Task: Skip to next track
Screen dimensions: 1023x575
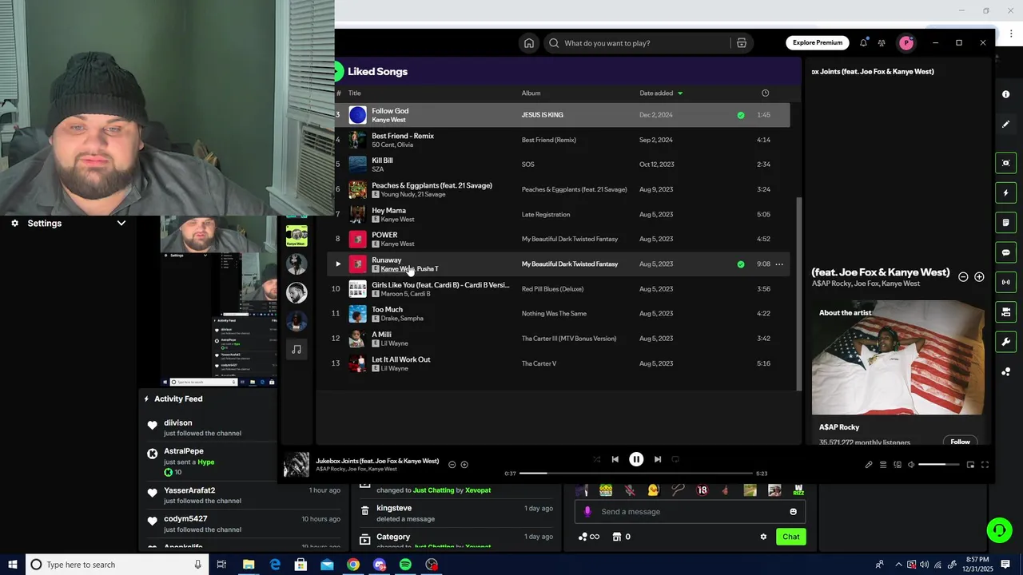Action: (658, 459)
